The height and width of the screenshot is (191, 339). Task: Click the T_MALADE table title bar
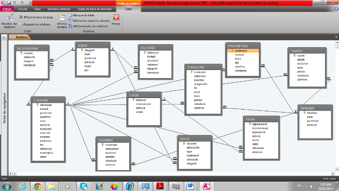[x=48, y=100]
